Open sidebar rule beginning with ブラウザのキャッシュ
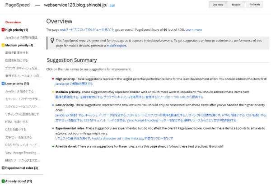The image size is (271, 186). point(23,68)
